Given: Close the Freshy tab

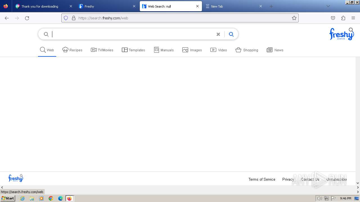Looking at the screenshot, I should coord(134,6).
